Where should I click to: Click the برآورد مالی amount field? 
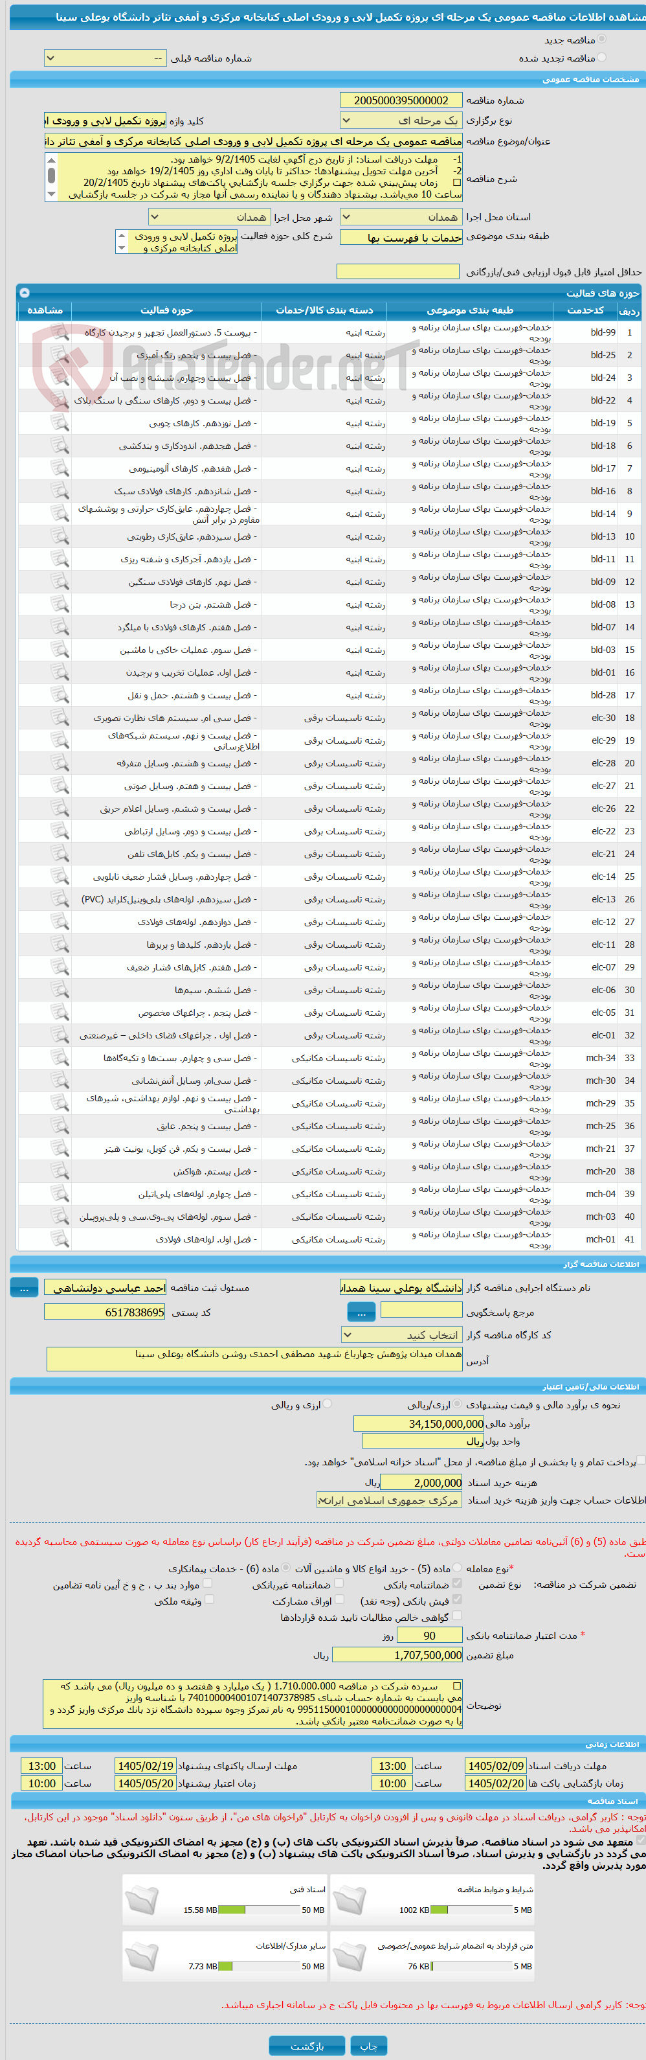coord(419,1423)
